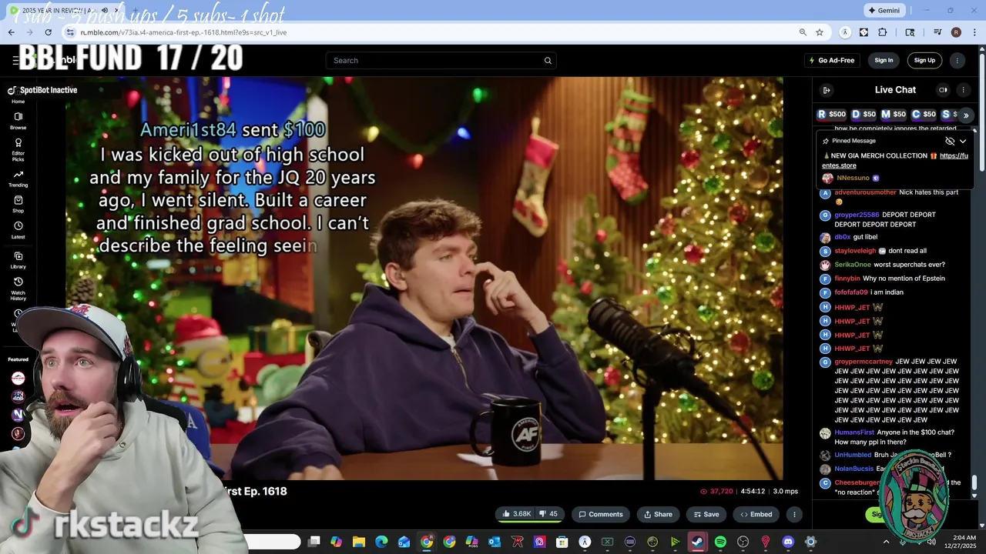Select the C $50 rant chip

coord(924,115)
